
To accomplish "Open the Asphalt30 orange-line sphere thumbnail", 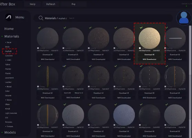I will tap(175, 76).
